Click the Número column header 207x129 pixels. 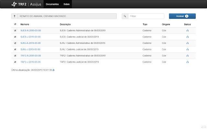pyautogui.click(x=25, y=25)
